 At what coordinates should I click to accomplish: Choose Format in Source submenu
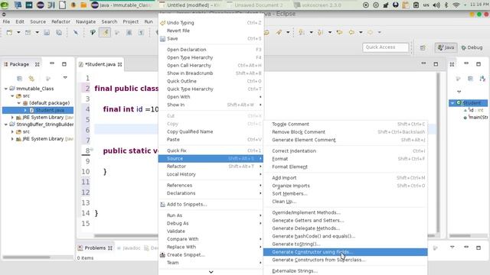pos(345,159)
